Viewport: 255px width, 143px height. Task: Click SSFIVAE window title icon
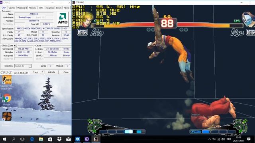[x=74, y=2]
